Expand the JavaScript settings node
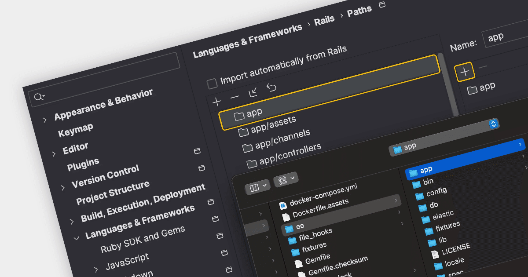This screenshot has height=277, width=528. coord(96,270)
